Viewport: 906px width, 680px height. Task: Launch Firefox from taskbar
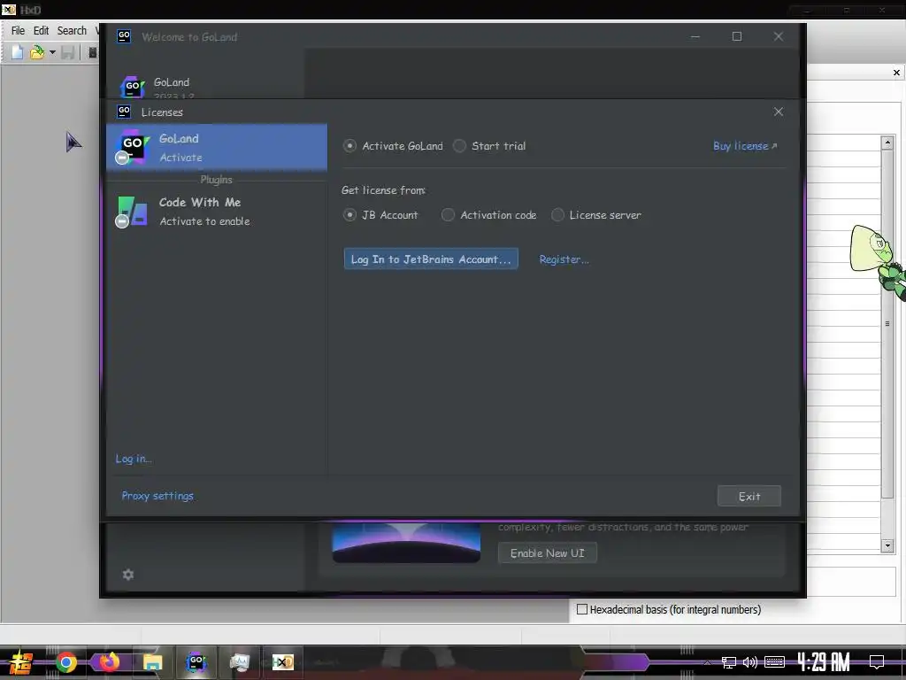click(109, 661)
